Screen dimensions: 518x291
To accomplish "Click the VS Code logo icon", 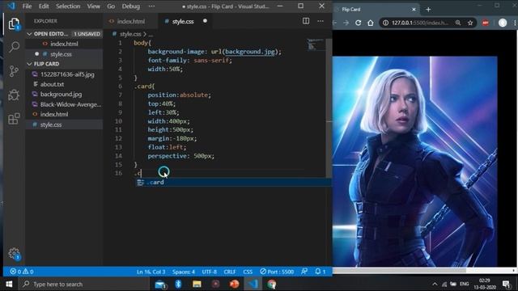I will coord(11,6).
